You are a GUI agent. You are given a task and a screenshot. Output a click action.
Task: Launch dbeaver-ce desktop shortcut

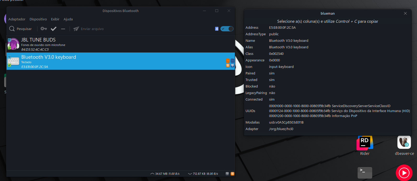pyautogui.click(x=404, y=143)
